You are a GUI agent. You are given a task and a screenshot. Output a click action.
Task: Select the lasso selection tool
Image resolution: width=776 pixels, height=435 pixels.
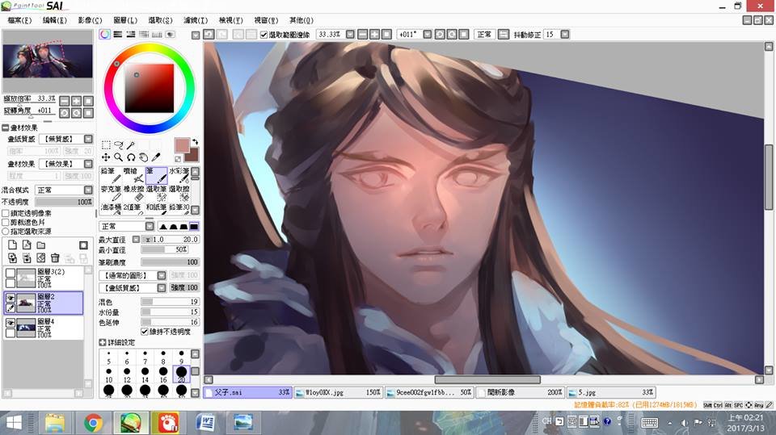point(118,144)
